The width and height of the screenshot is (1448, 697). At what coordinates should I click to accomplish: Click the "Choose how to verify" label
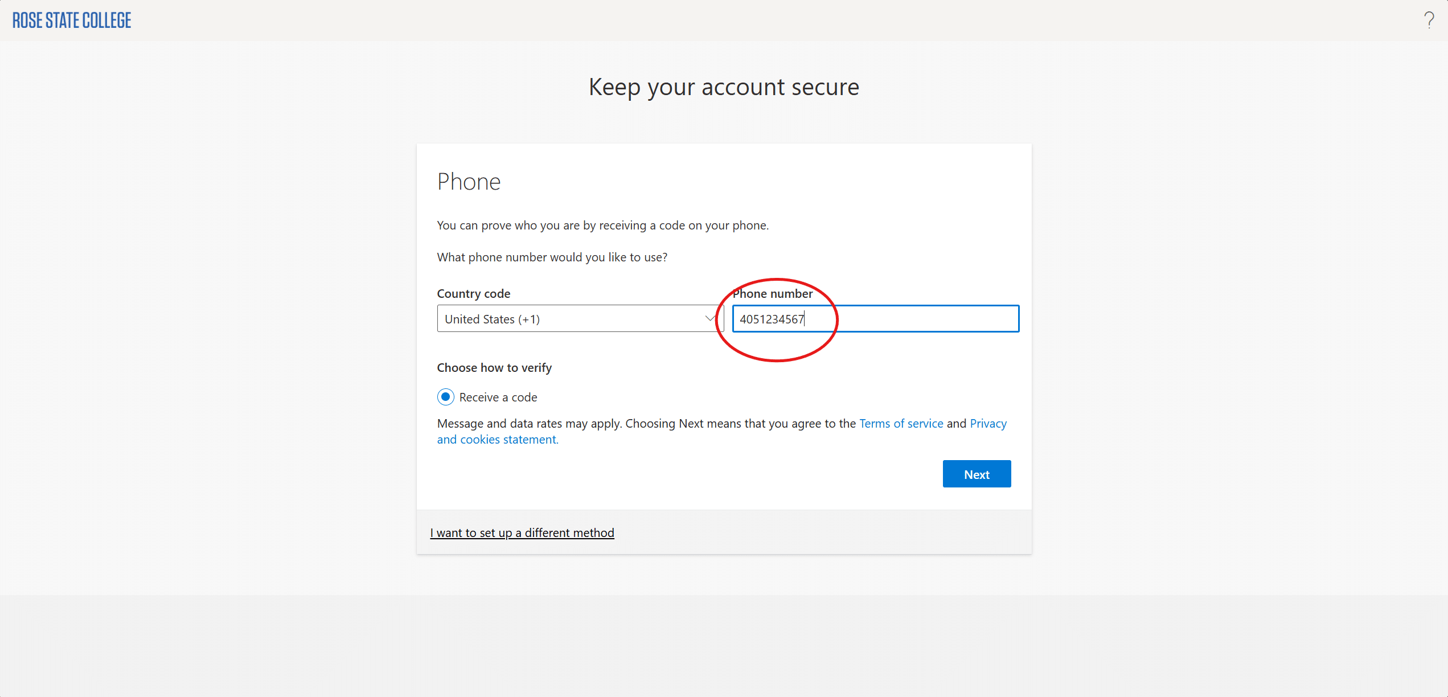pyautogui.click(x=494, y=368)
